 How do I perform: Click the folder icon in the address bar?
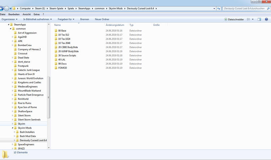pos(14,8)
